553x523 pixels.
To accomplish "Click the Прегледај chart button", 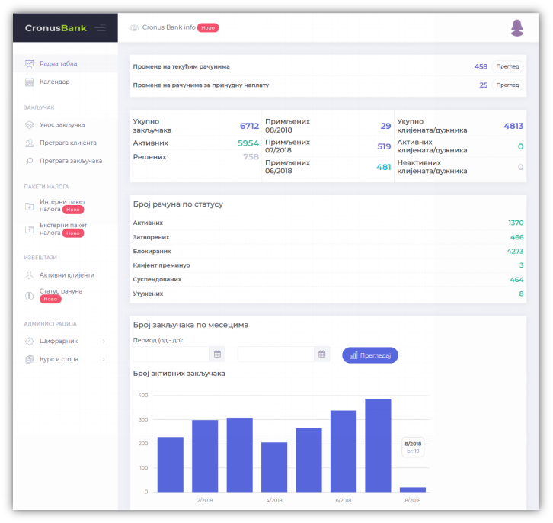I will [370, 355].
